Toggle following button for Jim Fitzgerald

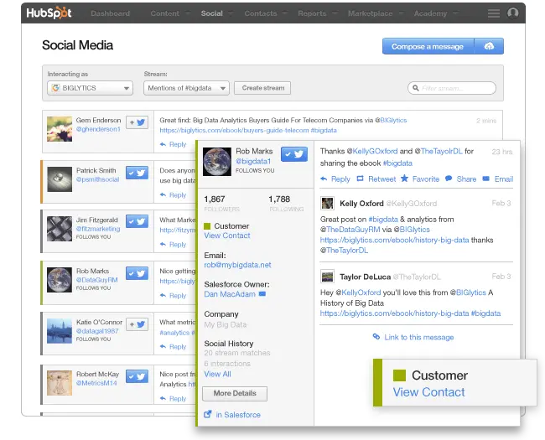[137, 222]
